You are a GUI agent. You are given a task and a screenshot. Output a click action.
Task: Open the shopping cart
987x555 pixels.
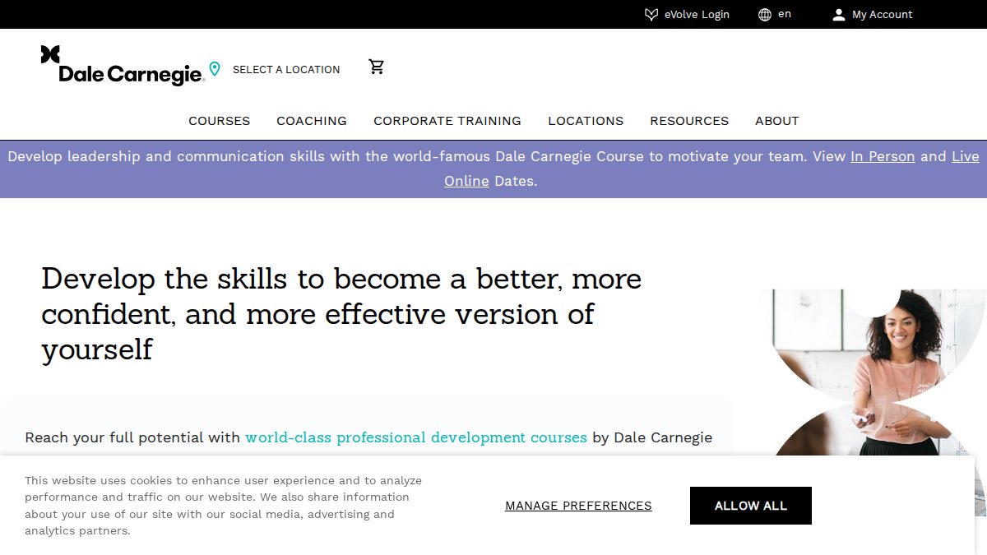pyautogui.click(x=377, y=67)
